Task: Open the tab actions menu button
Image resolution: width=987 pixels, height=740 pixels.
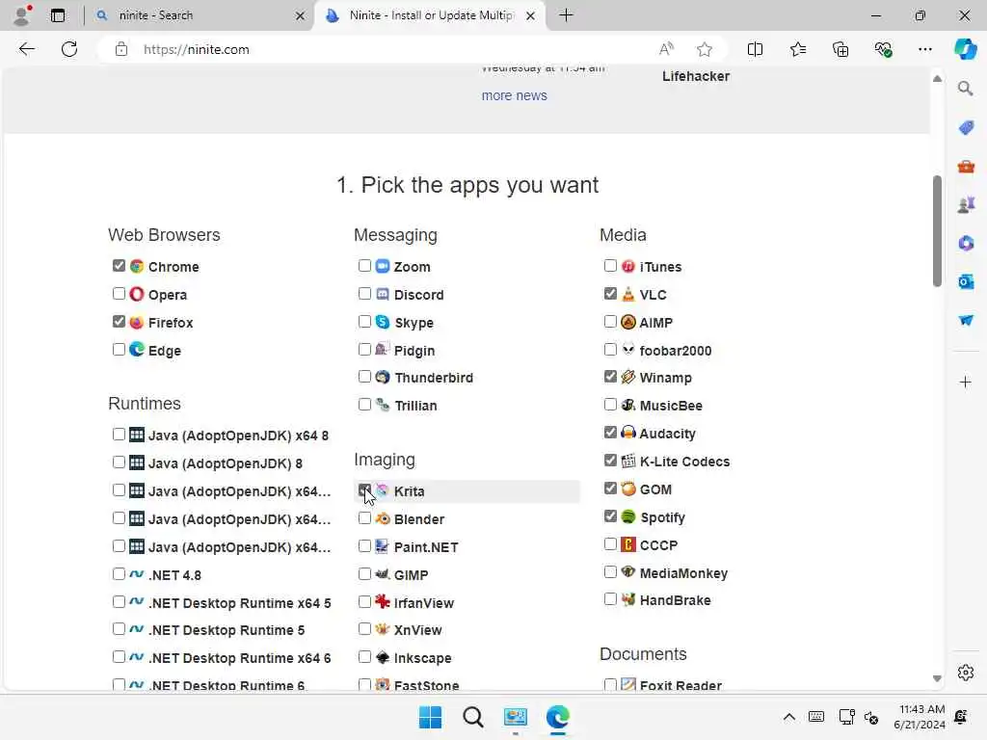Action: [x=57, y=15]
